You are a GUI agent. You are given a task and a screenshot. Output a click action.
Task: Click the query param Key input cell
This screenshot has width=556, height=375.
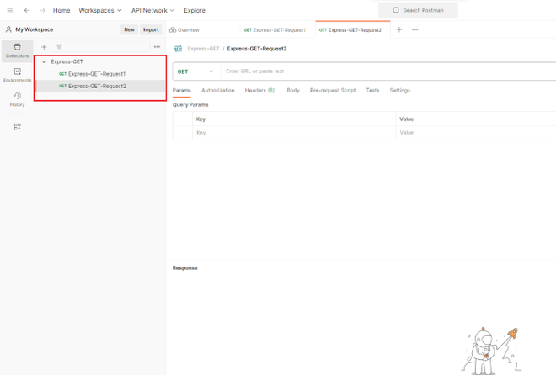[294, 133]
